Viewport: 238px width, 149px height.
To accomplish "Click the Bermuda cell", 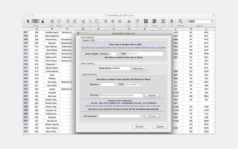I will click(52, 96).
